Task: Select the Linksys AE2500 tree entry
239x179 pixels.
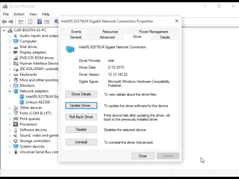Action: click(x=38, y=102)
